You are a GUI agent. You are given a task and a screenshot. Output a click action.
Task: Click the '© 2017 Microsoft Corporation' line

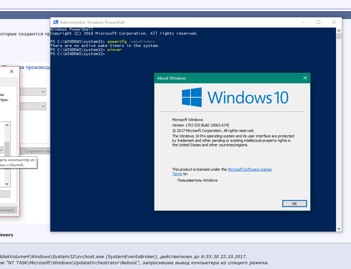coord(213,131)
